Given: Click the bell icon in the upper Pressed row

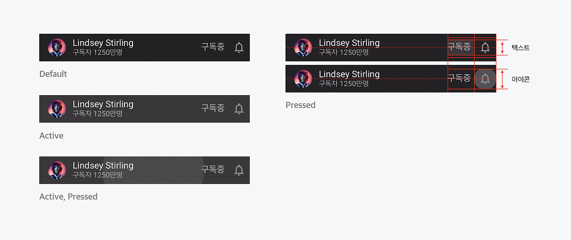Looking at the screenshot, I should click(485, 47).
